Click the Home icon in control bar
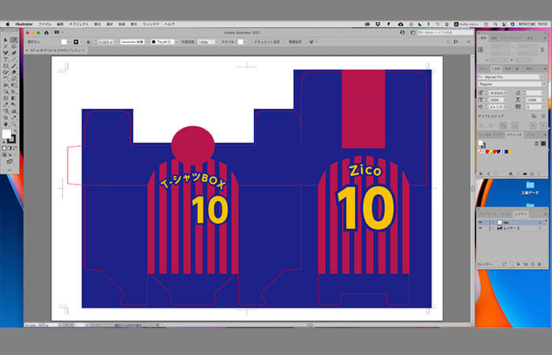552x355 pixels. [47, 32]
